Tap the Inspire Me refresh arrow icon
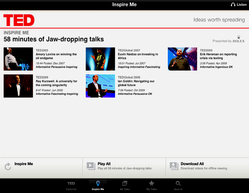Screen dimensions: 249x193 (x=8, y=167)
